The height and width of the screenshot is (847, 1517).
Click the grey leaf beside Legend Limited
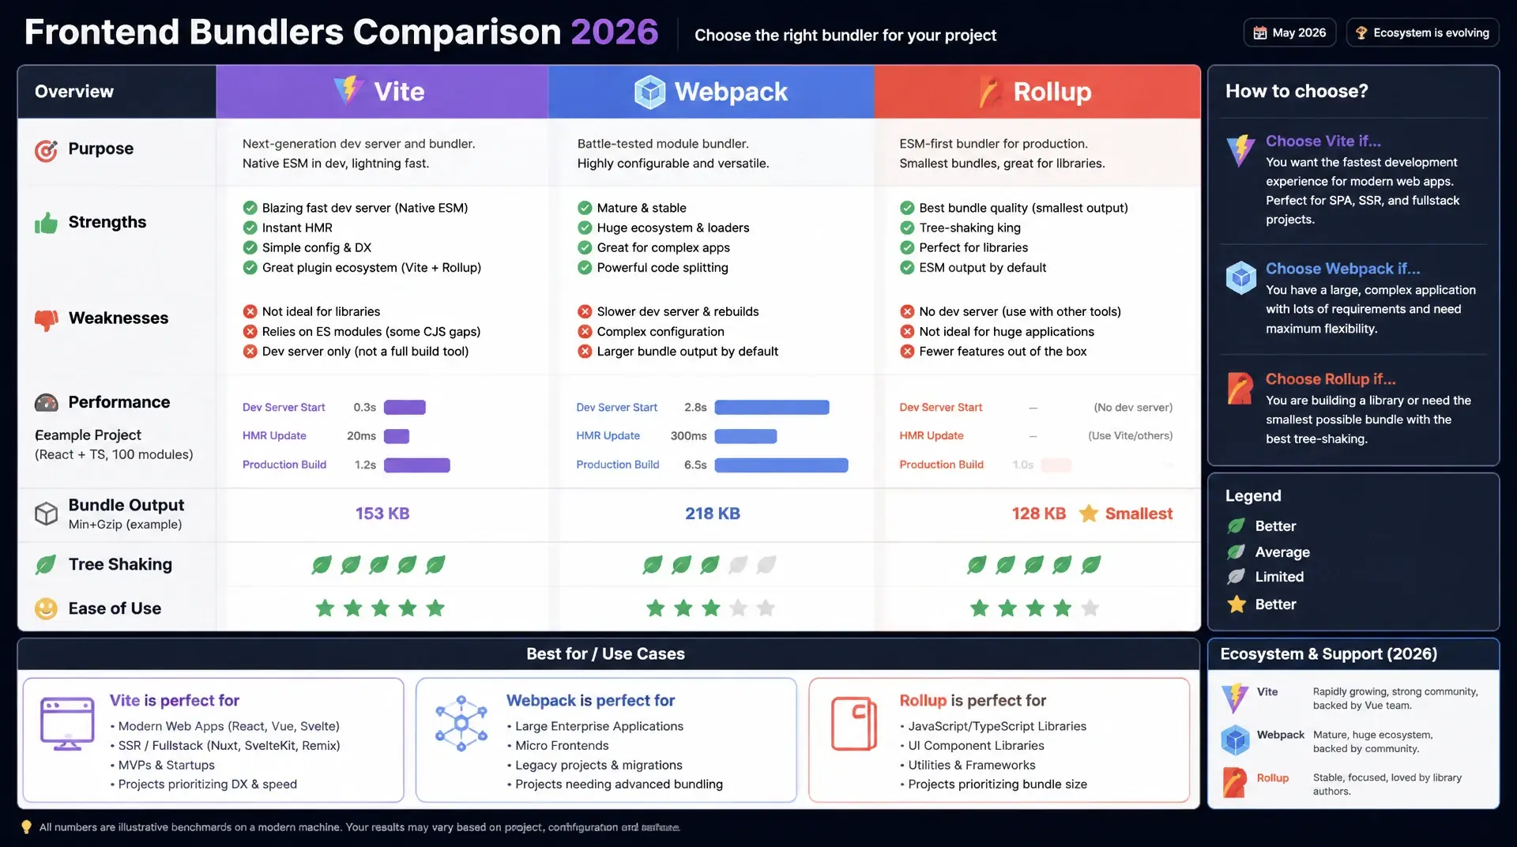1236,577
